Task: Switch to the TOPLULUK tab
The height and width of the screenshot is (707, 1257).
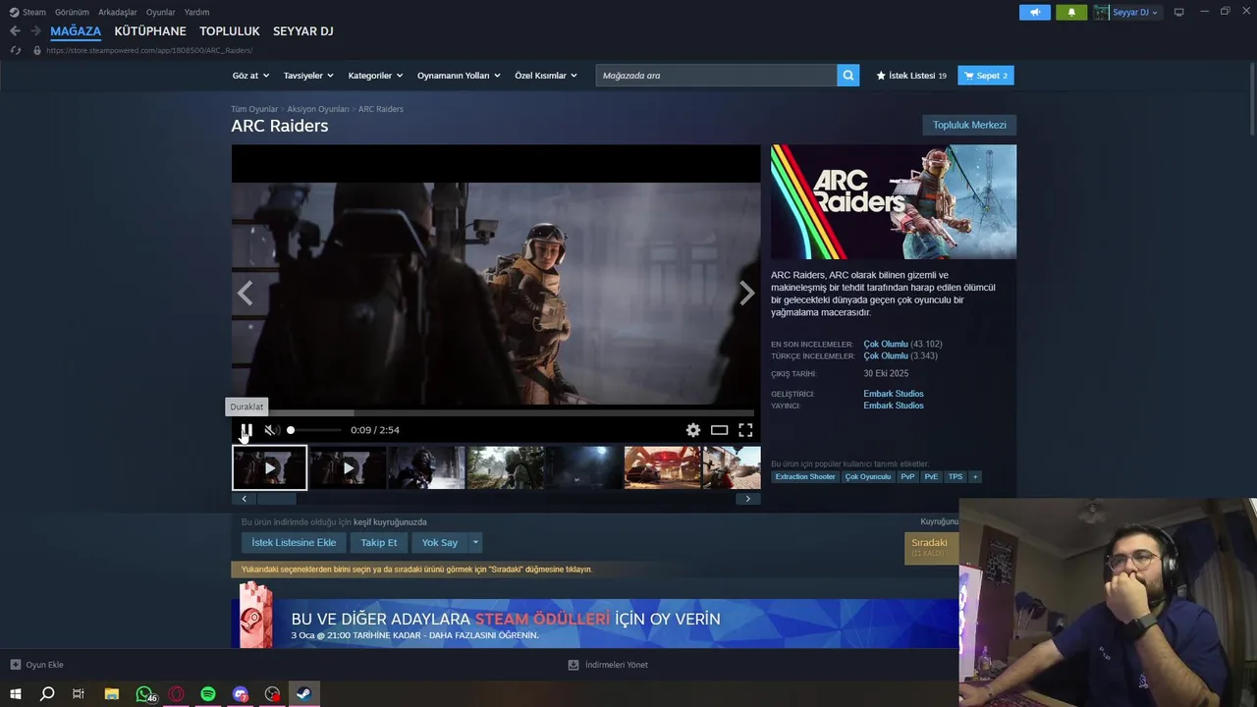Action: pos(230,31)
